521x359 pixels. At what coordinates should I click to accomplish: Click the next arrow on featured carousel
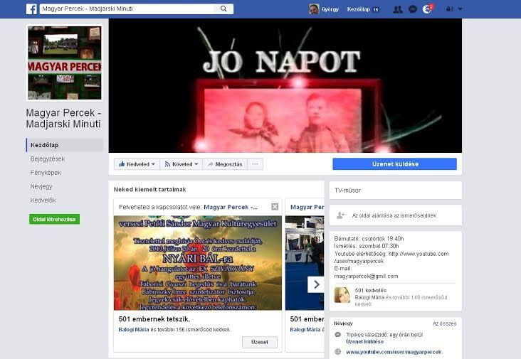315,284
